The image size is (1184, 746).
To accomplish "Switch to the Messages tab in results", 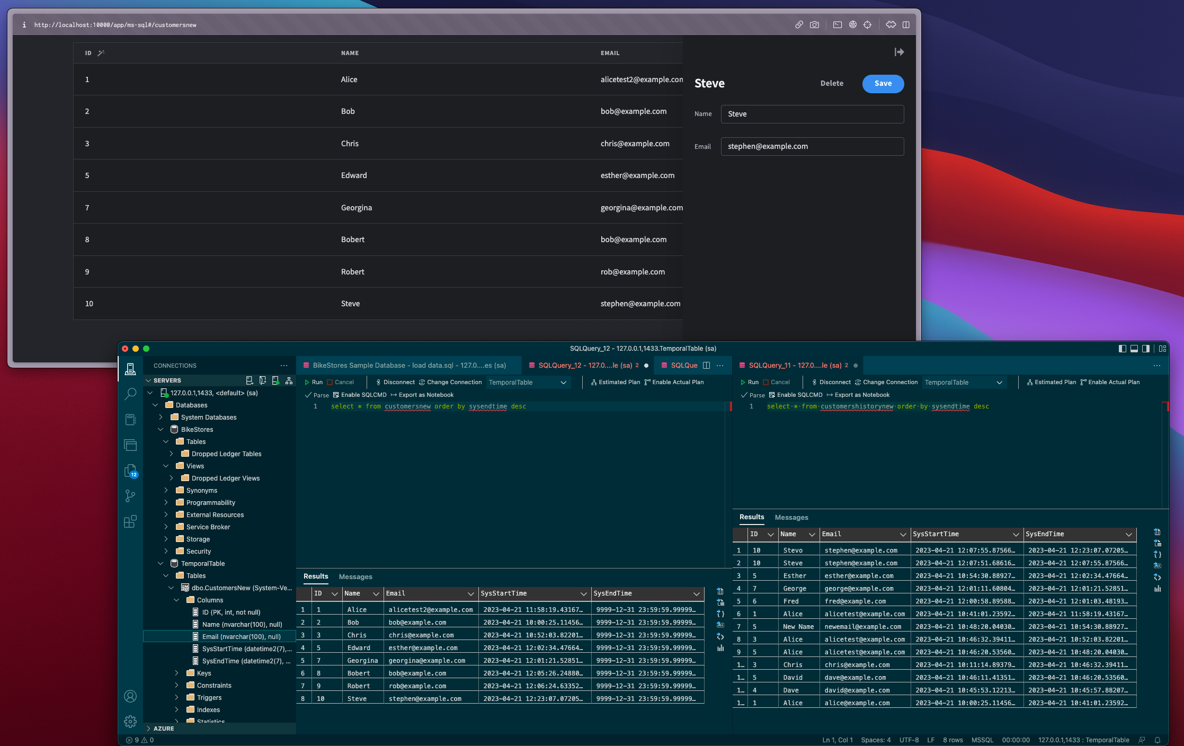I will tap(355, 576).
